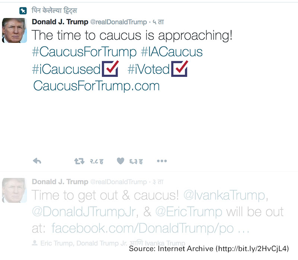Retweet the caucus announcement tweet
Screen dimensions: 298x260
pyautogui.click(x=79, y=160)
